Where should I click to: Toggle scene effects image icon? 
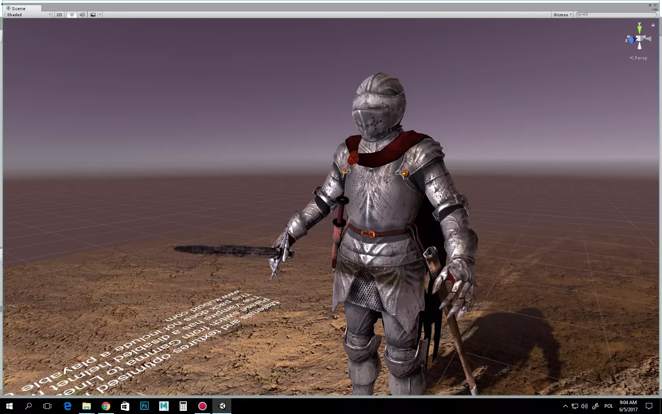coord(93,15)
